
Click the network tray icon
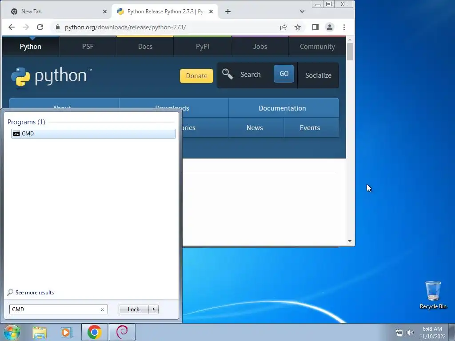click(399, 333)
